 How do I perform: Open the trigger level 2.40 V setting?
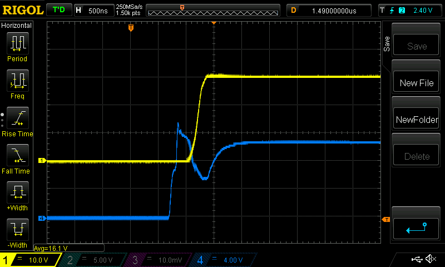(x=410, y=10)
